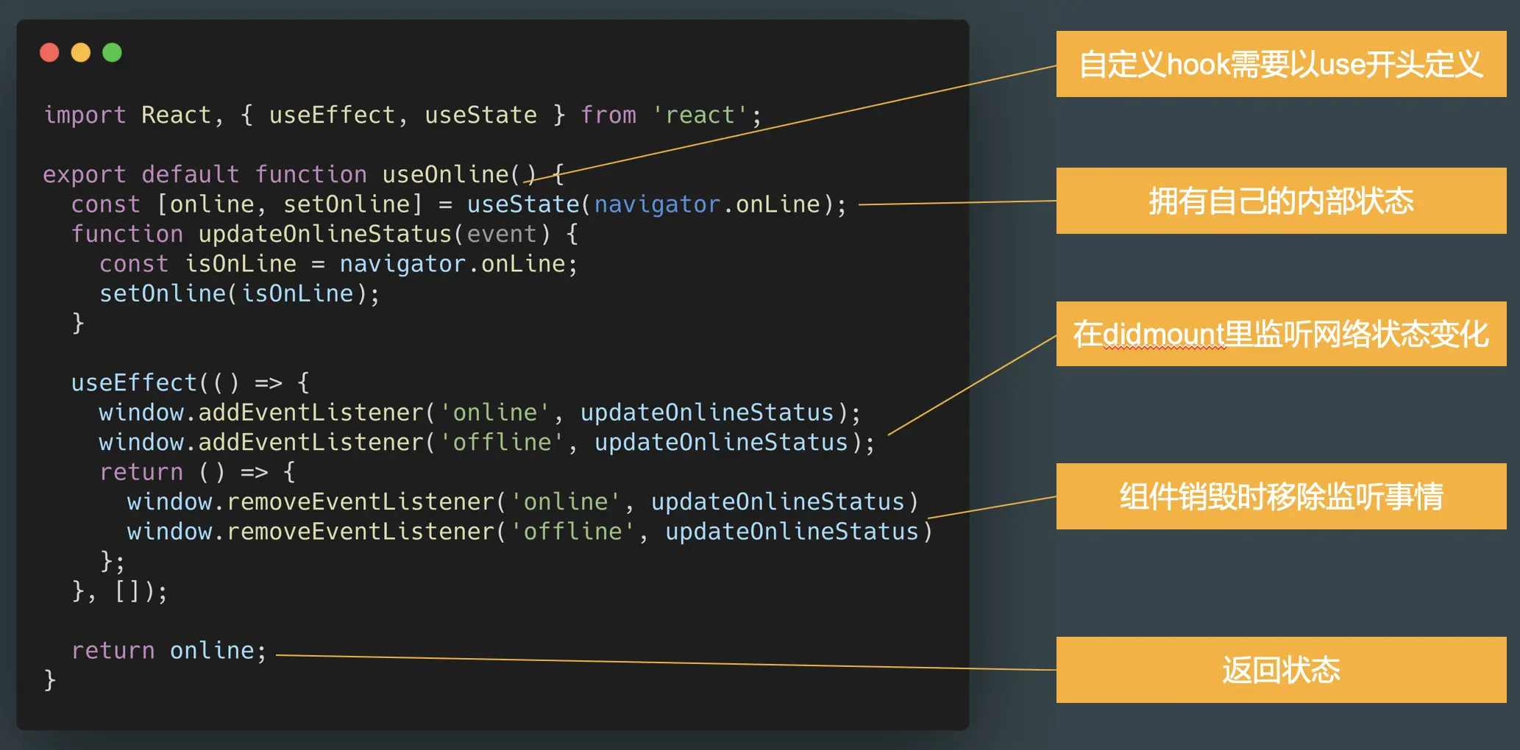Viewport: 1520px width, 750px height.
Task: Select the addEventListener 'online' line
Action: [478, 412]
